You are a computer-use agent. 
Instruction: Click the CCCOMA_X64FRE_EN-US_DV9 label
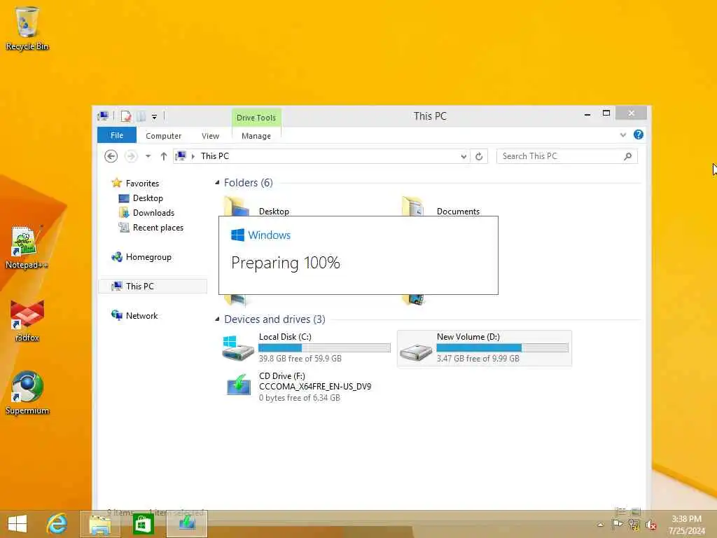pyautogui.click(x=315, y=387)
